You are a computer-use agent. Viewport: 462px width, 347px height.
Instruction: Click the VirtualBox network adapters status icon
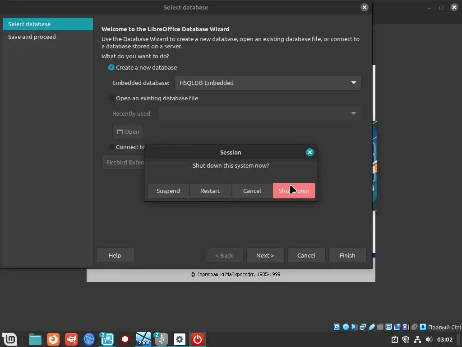click(363, 327)
